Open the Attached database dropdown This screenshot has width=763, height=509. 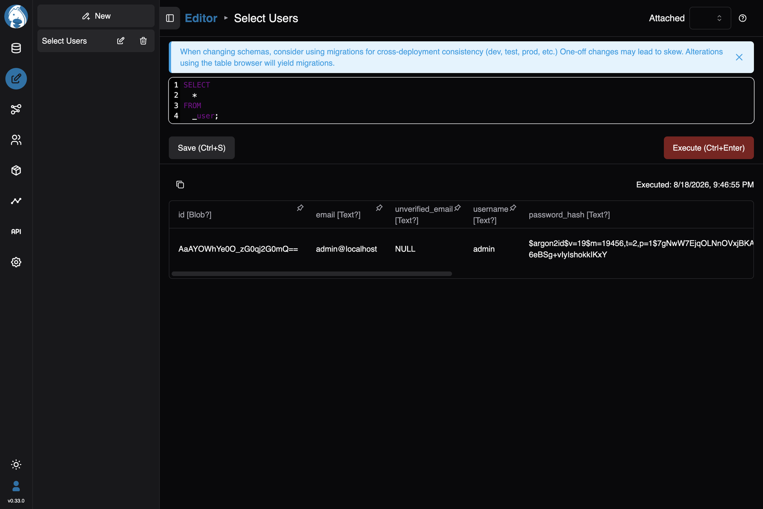point(710,18)
